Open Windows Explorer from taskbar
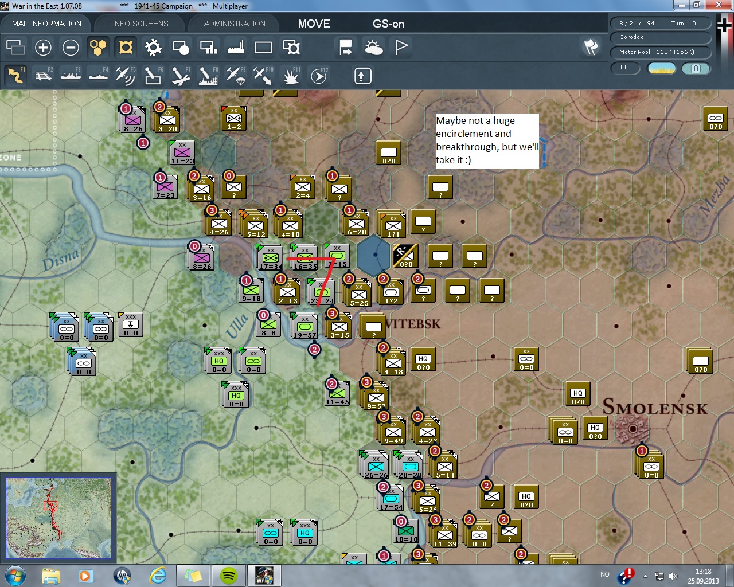This screenshot has width=734, height=587. tap(51, 576)
